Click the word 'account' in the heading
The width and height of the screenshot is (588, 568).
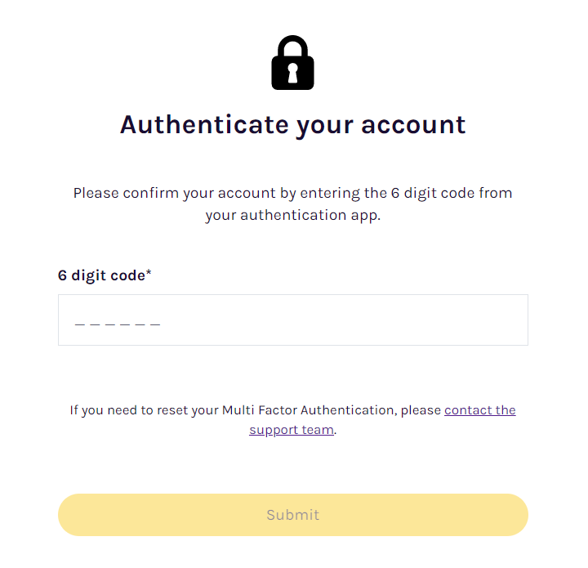pos(413,125)
